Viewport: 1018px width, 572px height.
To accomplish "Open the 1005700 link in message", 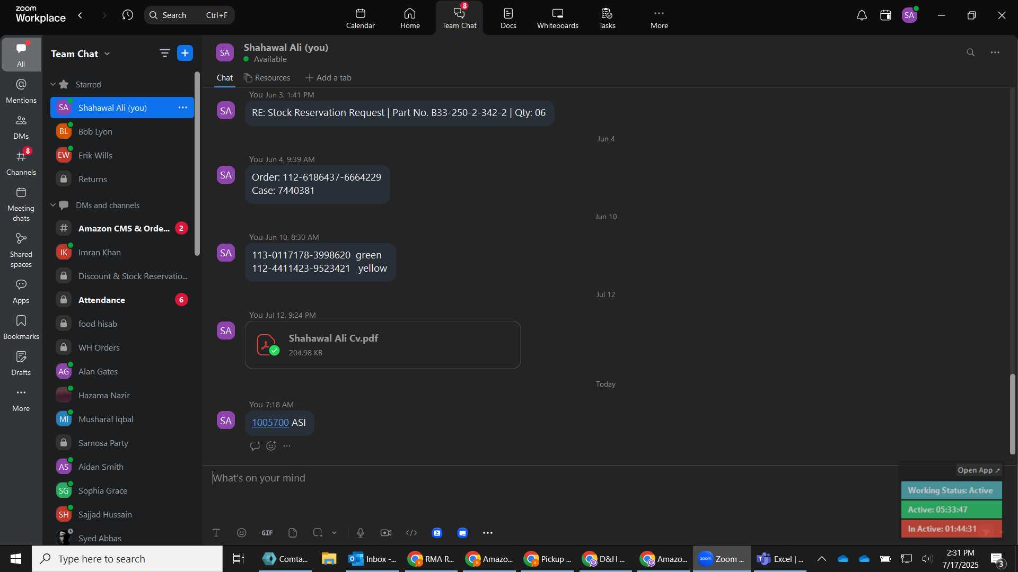I will (270, 422).
